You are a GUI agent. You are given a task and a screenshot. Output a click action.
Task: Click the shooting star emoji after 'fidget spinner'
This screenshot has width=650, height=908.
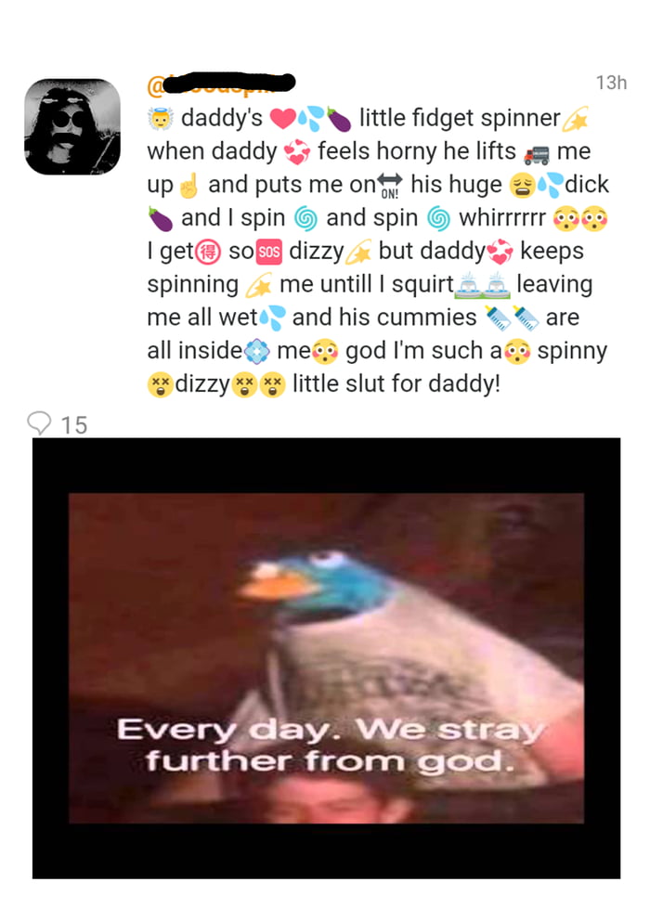(576, 119)
